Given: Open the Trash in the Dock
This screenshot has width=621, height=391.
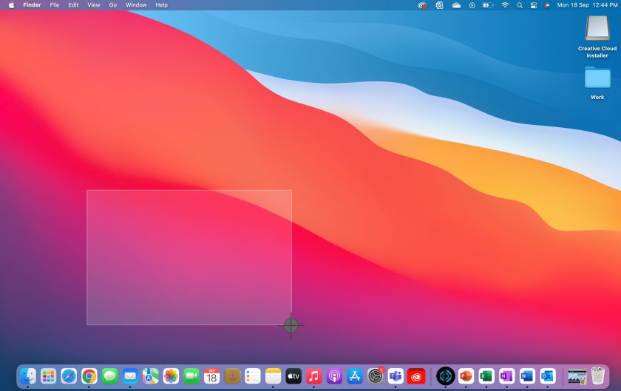Looking at the screenshot, I should 597,375.
